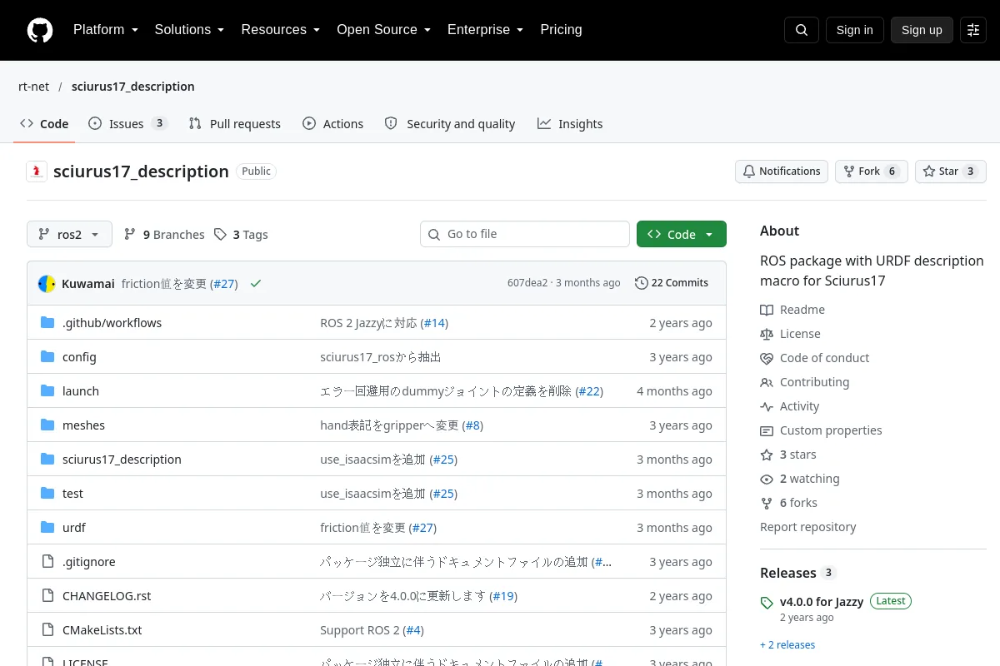The image size is (1000, 666).
Task: Star the repository
Action: pyautogui.click(x=950, y=171)
